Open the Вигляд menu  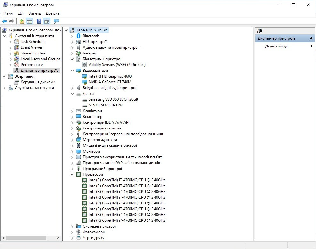[x=35, y=13]
